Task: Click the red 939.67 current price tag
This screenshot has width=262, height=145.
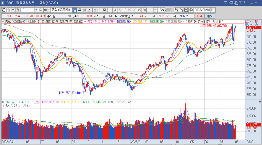Action: tap(253, 27)
